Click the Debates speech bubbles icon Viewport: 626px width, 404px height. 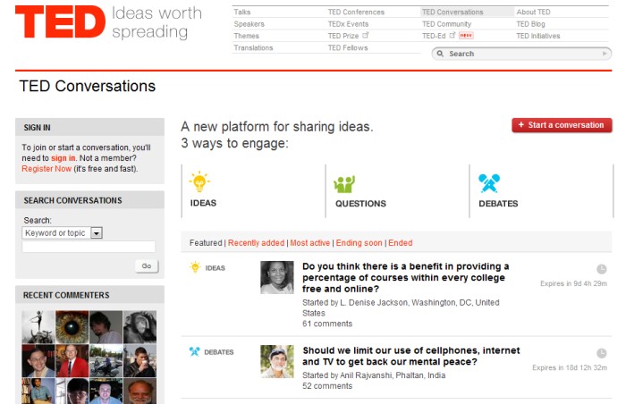[488, 183]
